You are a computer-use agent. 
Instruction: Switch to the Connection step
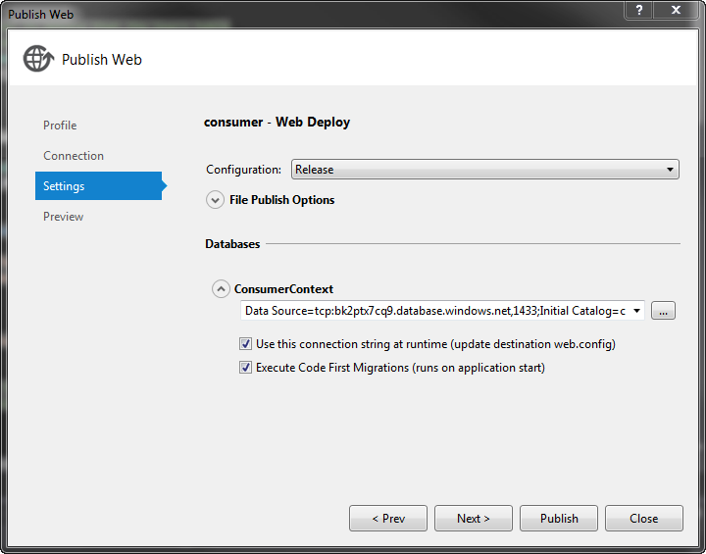pyautogui.click(x=74, y=156)
